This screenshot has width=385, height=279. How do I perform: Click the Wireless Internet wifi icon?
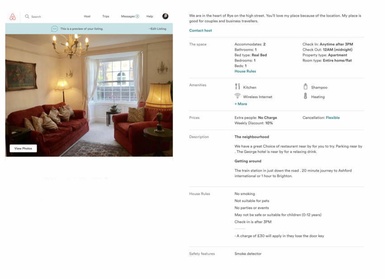237,96
